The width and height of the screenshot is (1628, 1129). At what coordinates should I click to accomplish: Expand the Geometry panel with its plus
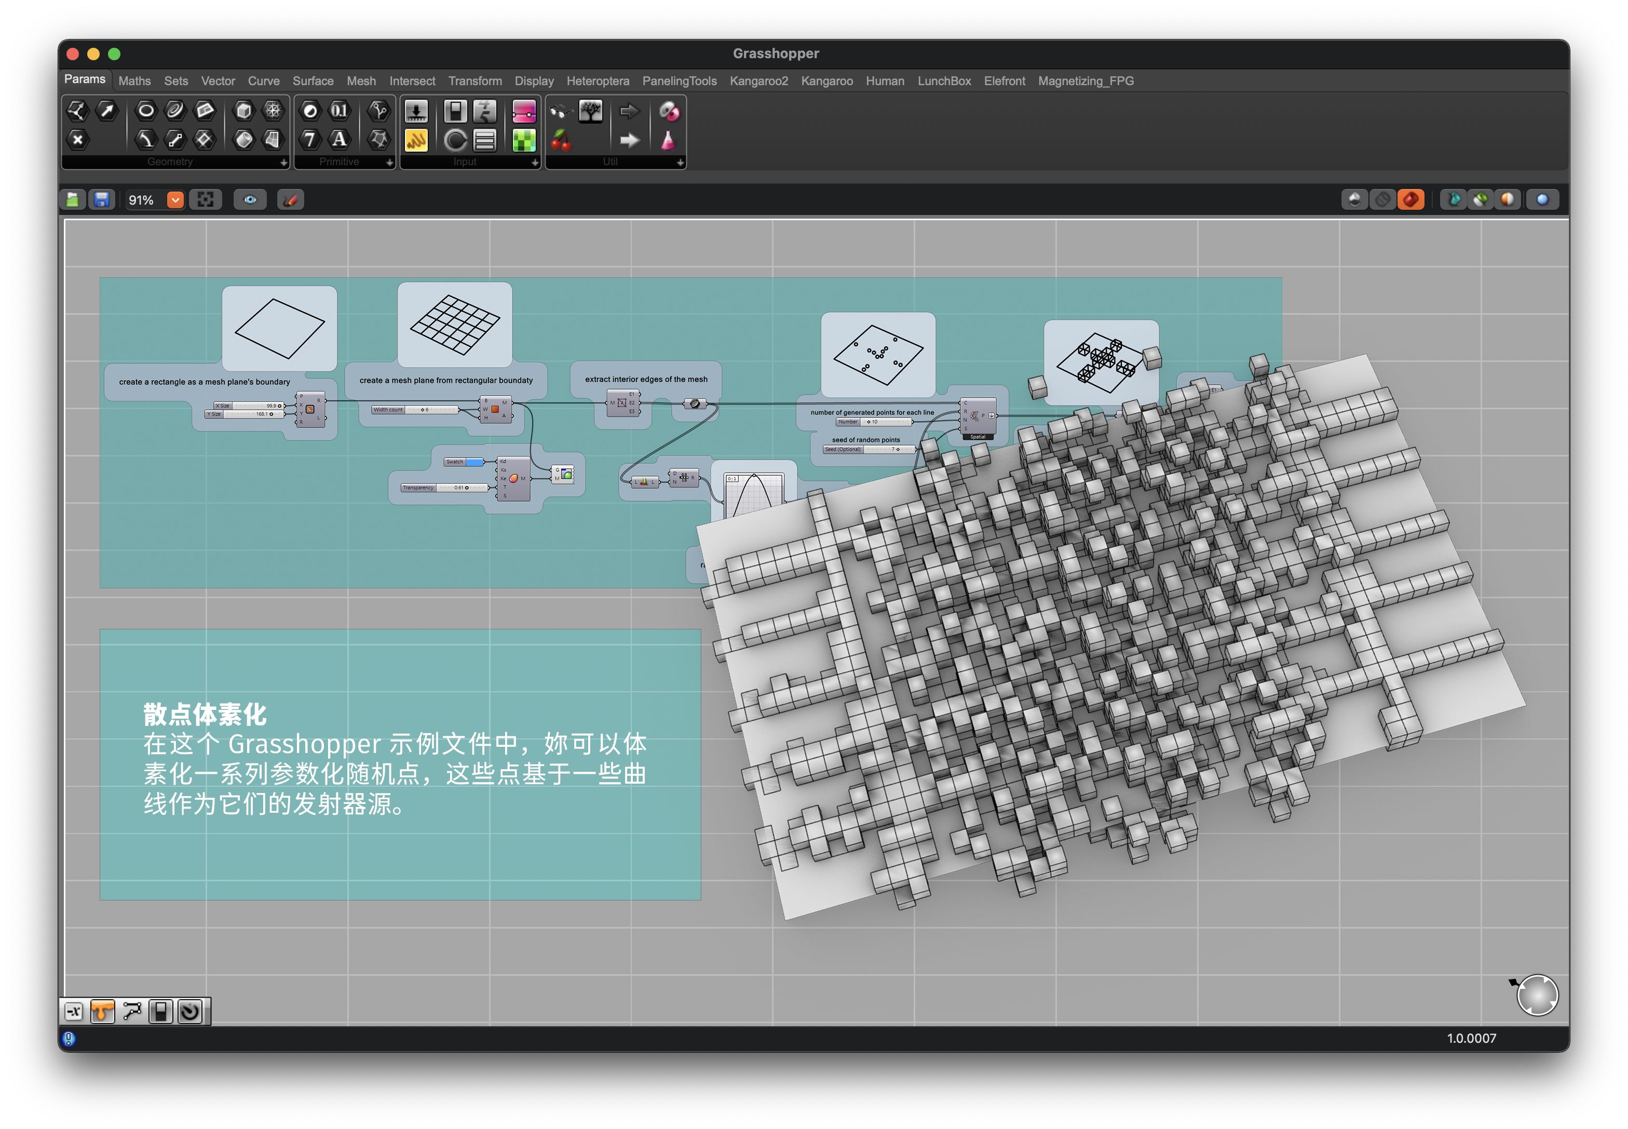283,163
